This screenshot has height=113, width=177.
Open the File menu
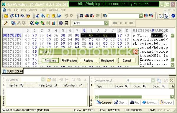(9, 10)
